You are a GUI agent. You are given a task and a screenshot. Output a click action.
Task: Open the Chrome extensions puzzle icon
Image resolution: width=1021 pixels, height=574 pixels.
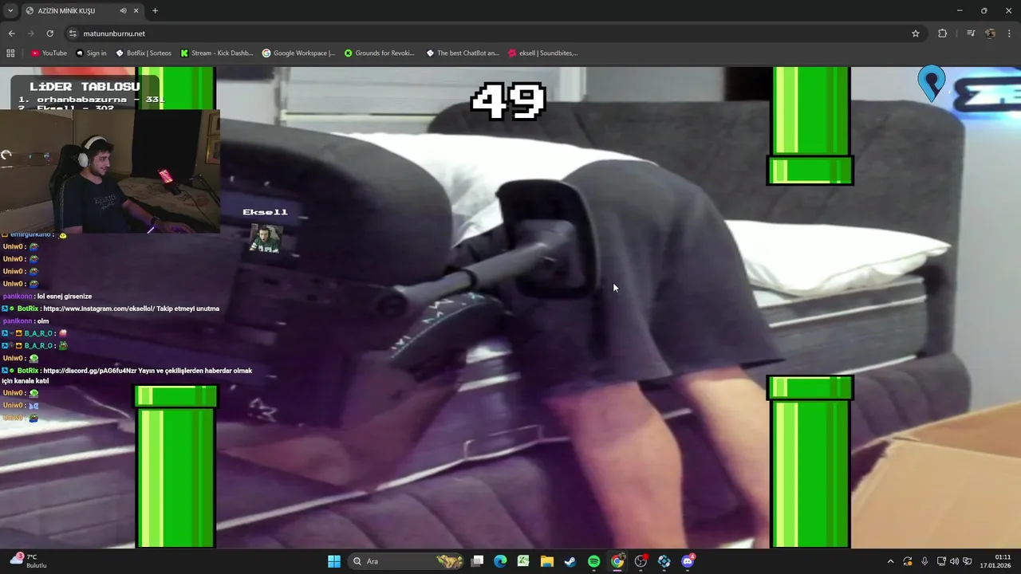click(x=942, y=33)
